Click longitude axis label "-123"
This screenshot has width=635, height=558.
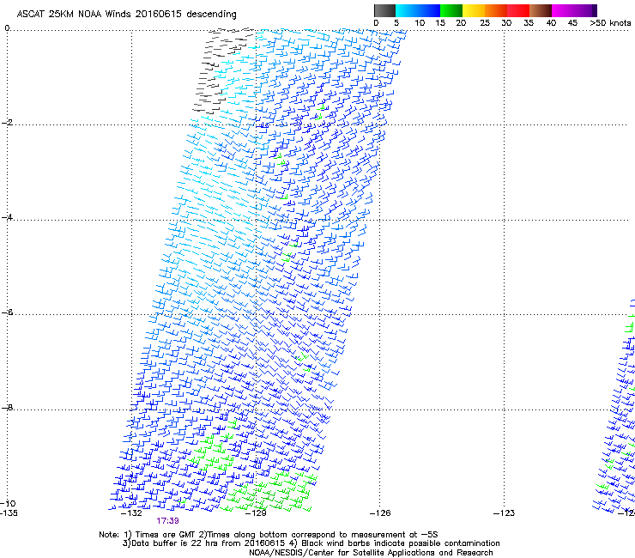[x=505, y=513]
